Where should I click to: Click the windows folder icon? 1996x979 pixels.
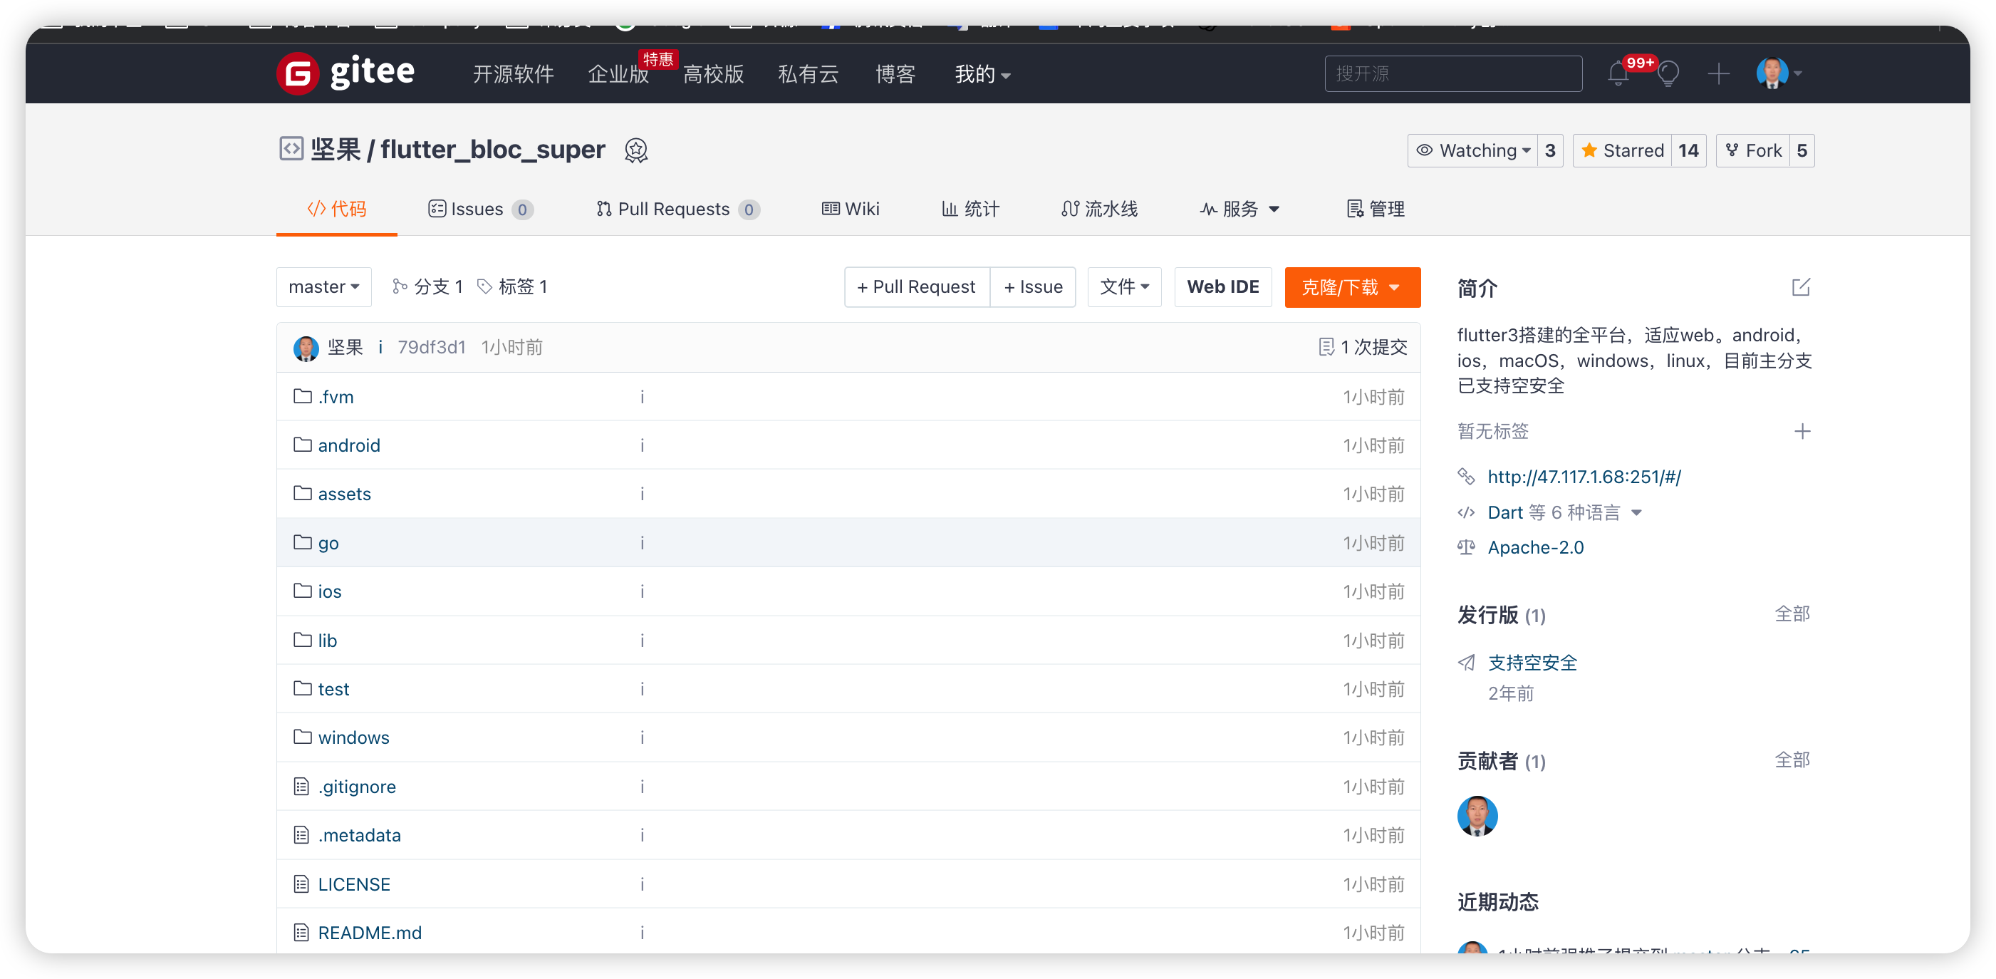pos(302,736)
